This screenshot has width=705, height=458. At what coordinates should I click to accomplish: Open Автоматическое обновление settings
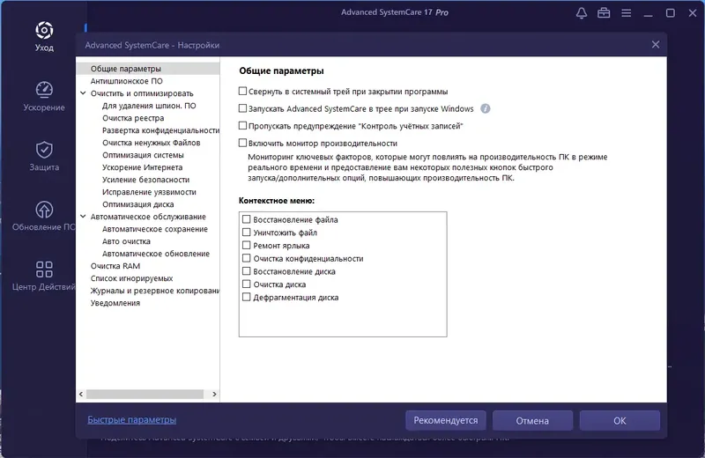(x=156, y=254)
